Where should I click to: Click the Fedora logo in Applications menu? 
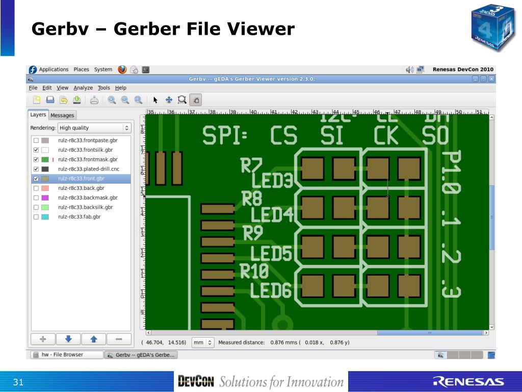pos(33,69)
